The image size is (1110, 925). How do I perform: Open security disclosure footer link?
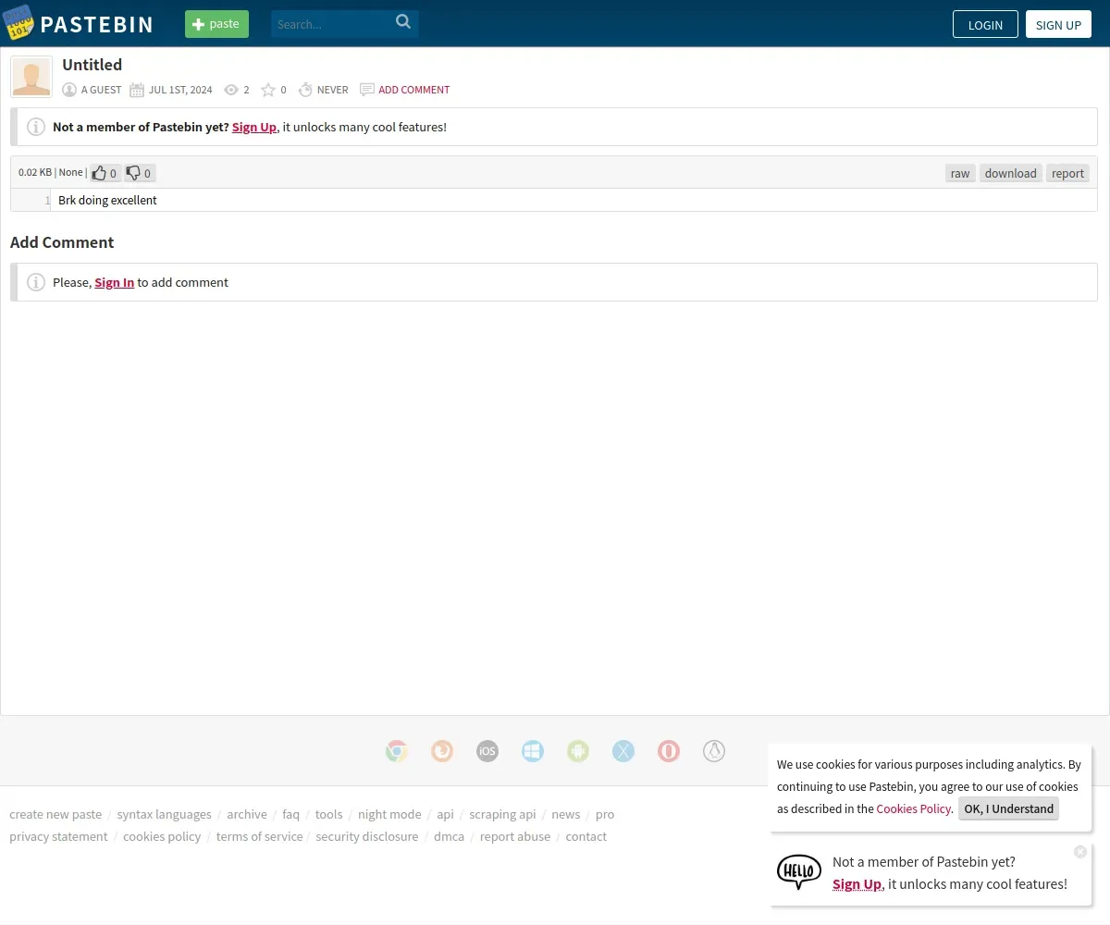[366, 836]
